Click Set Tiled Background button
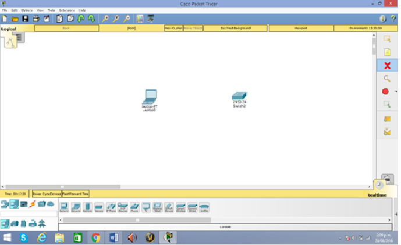 coord(236,28)
